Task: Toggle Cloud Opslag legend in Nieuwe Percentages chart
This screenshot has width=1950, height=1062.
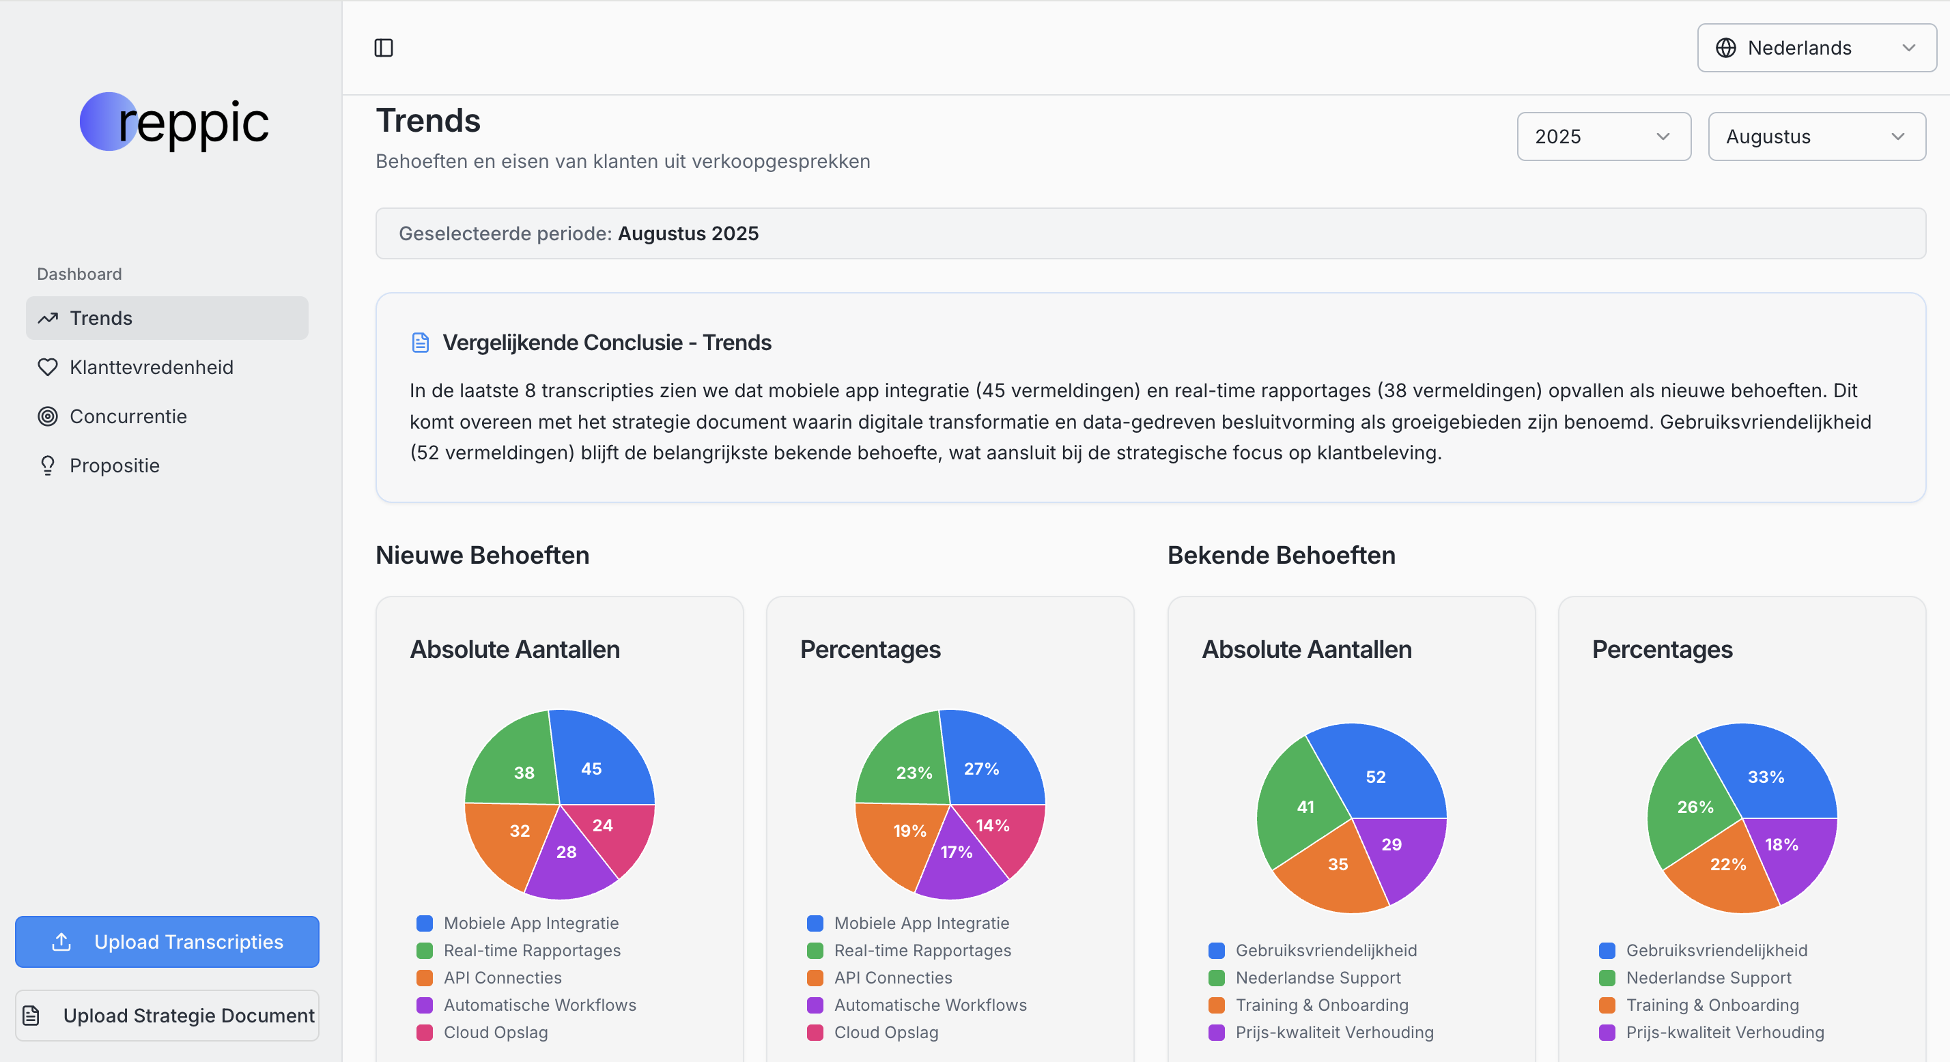Action: coord(885,1032)
